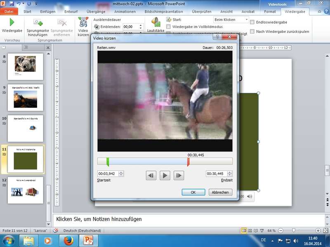Click the Video kürzen ribbon icon
The image size is (330, 247).
click(83, 23)
